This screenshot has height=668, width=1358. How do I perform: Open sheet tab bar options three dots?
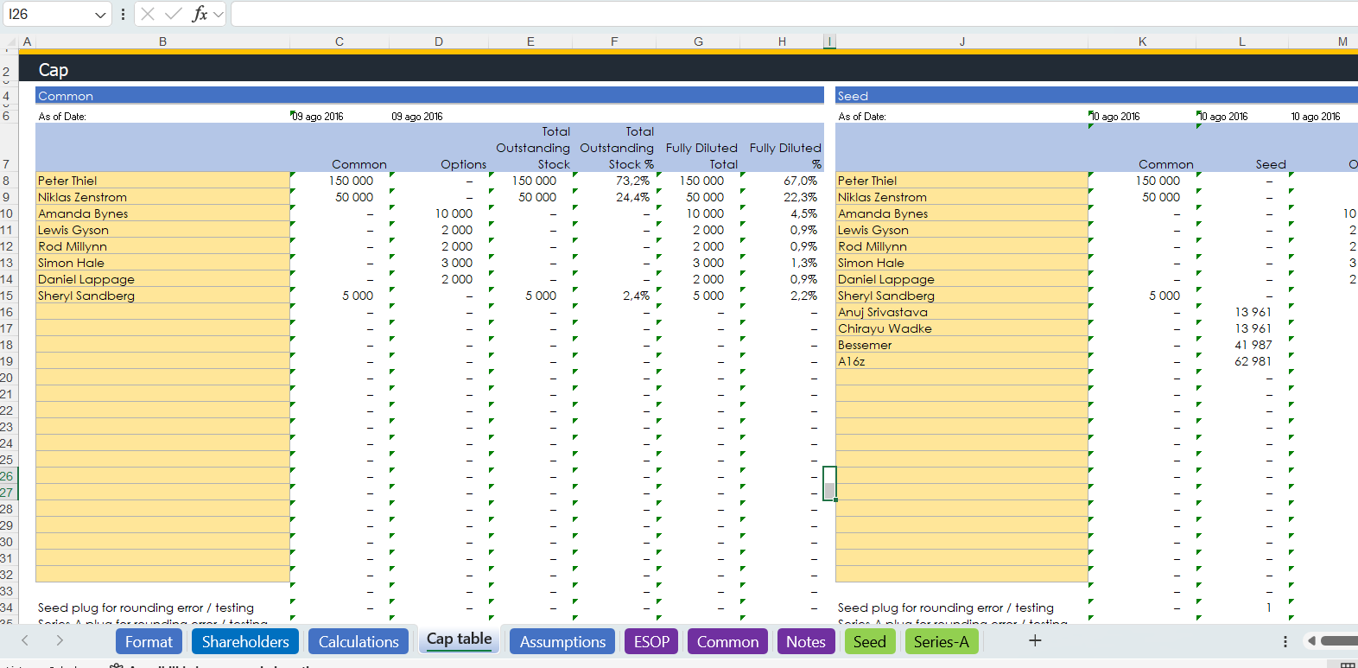(x=1285, y=641)
